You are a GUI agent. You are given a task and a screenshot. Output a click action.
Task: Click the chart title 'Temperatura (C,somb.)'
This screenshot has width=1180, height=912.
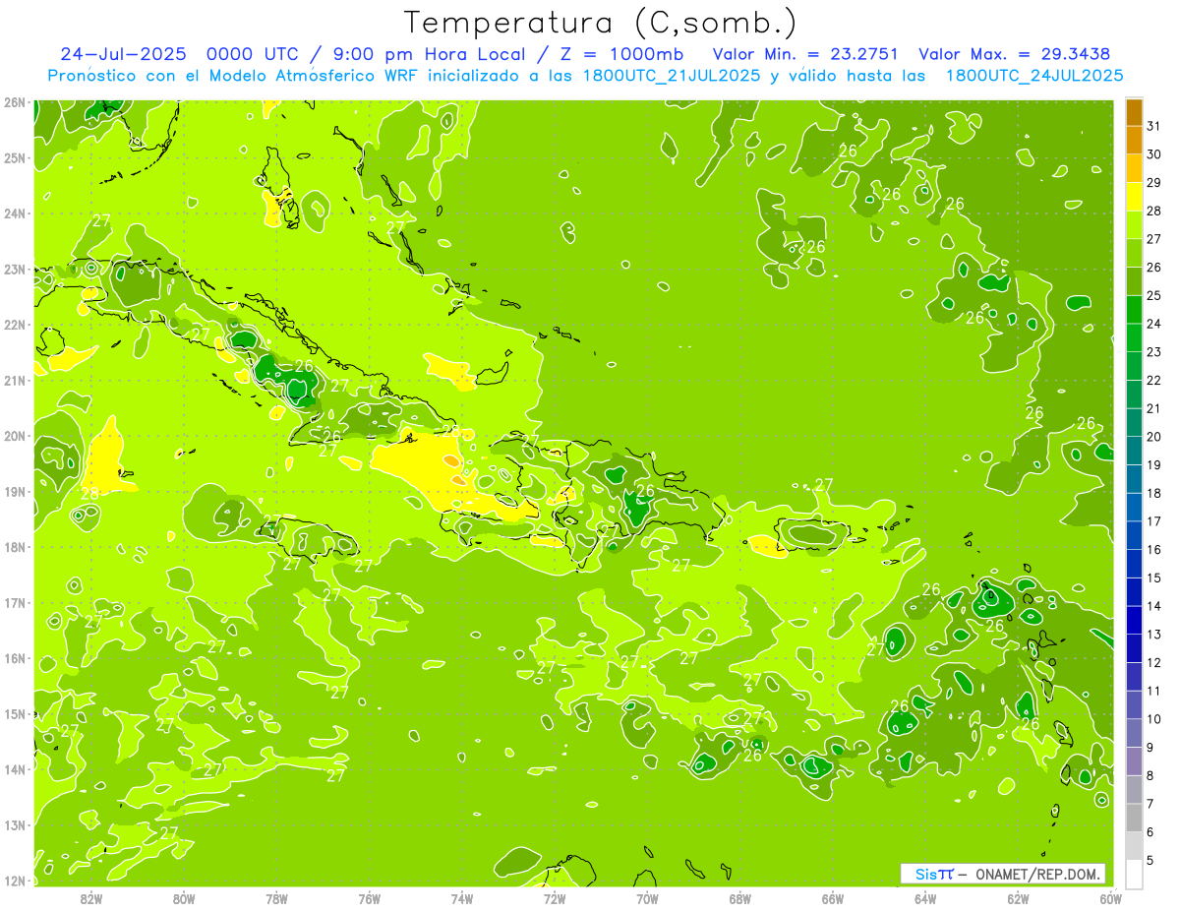click(601, 23)
